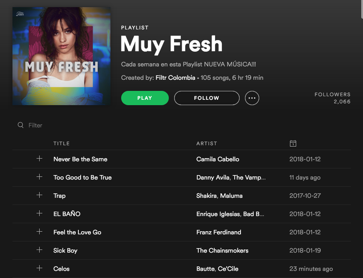Add Never Be the Same with plus icon
The height and width of the screenshot is (278, 363).
click(x=39, y=159)
